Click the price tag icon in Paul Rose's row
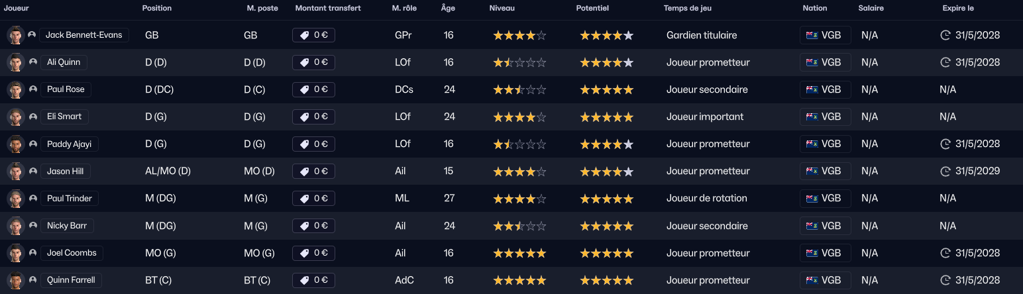The height and width of the screenshot is (294, 1023). coord(305,89)
